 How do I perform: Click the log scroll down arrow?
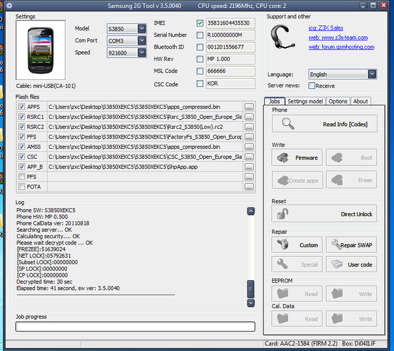click(x=251, y=303)
